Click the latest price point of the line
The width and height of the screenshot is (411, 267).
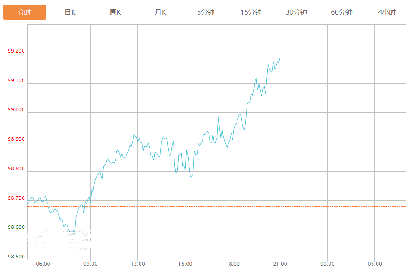click(x=280, y=55)
